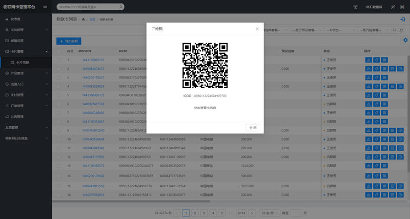
Task: Open MSISDN link 1440907457368
Action: point(93,104)
